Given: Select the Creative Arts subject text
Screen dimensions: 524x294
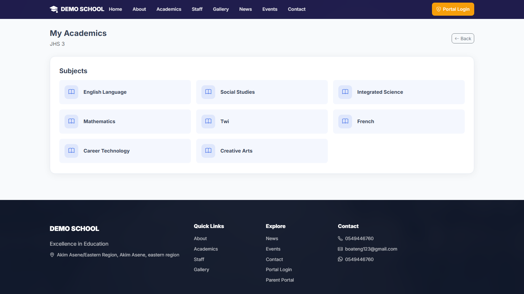Looking at the screenshot, I should pyautogui.click(x=236, y=151).
